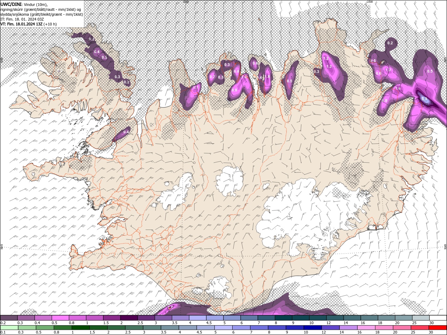Click the UWC/DINI title text
The width and height of the screenshot is (447, 335).
click(x=11, y=4)
